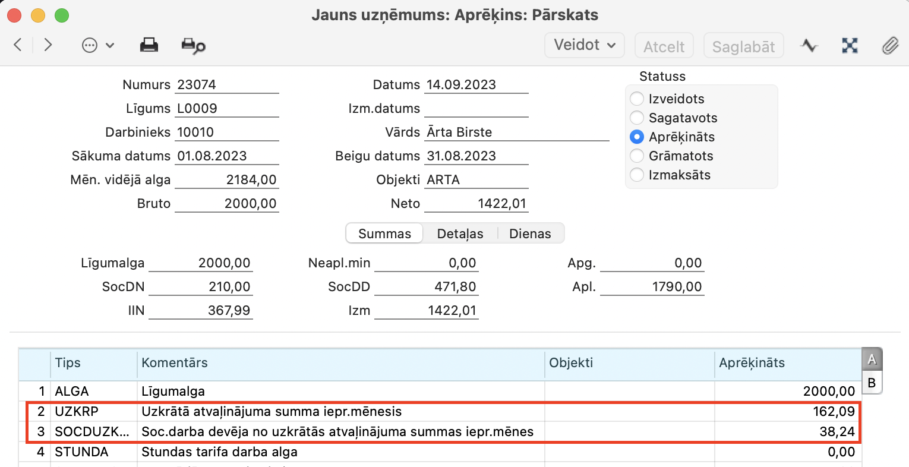Click the activity pulse line icon
Image resolution: width=909 pixels, height=467 pixels.
[x=809, y=45]
